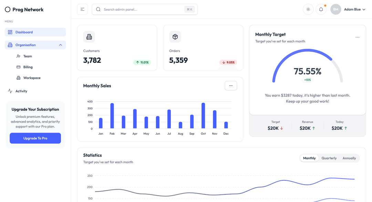The width and height of the screenshot is (372, 202).
Task: Collapse the Organisation section
Action: click(x=60, y=45)
